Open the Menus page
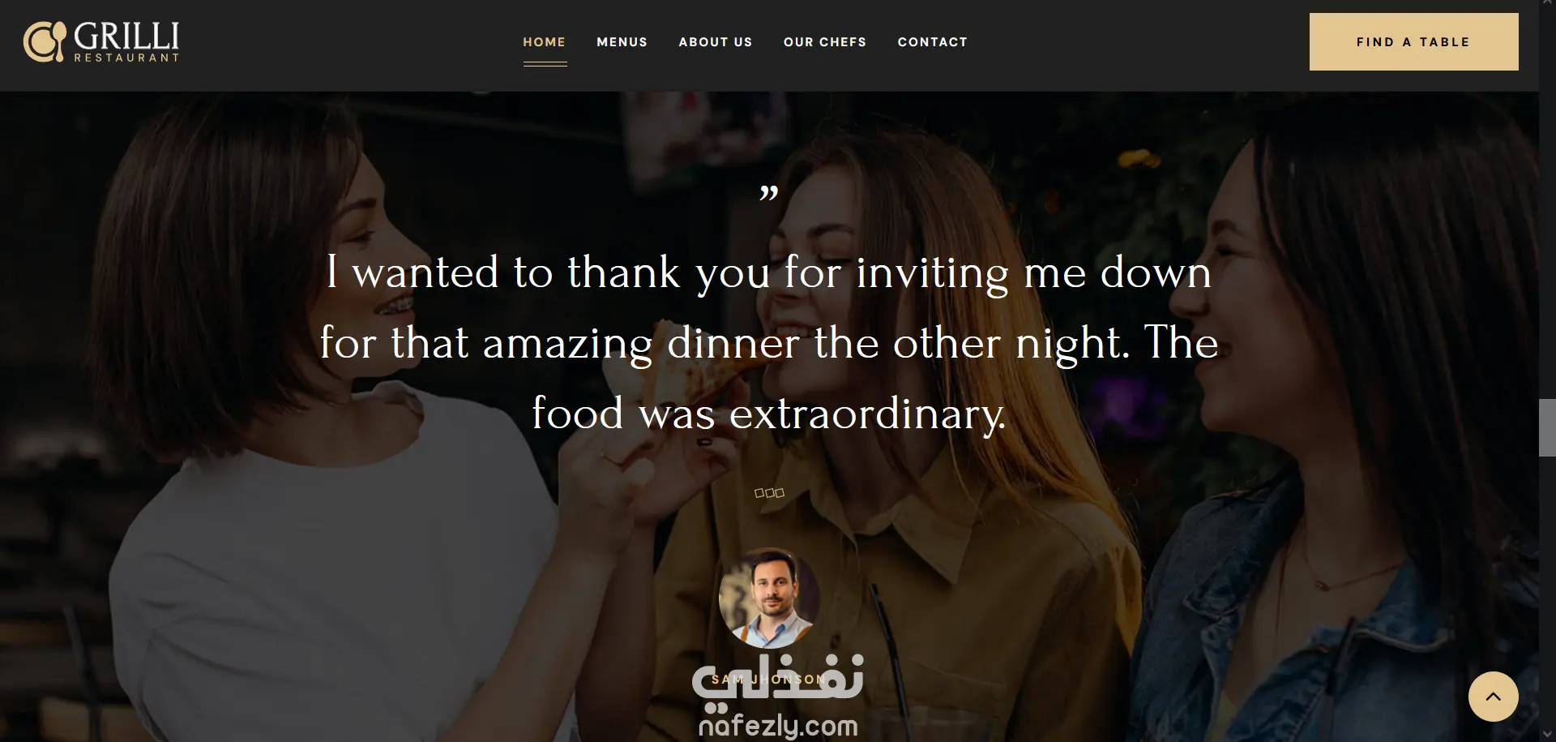The image size is (1556, 742). click(x=622, y=42)
